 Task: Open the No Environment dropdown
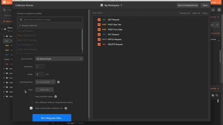tap(59, 59)
